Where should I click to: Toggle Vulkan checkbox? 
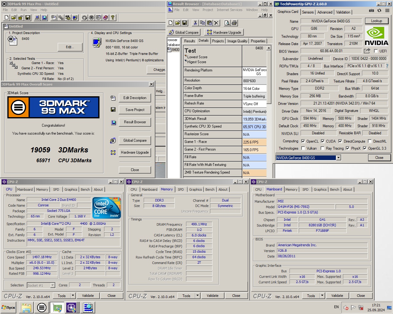(303, 148)
